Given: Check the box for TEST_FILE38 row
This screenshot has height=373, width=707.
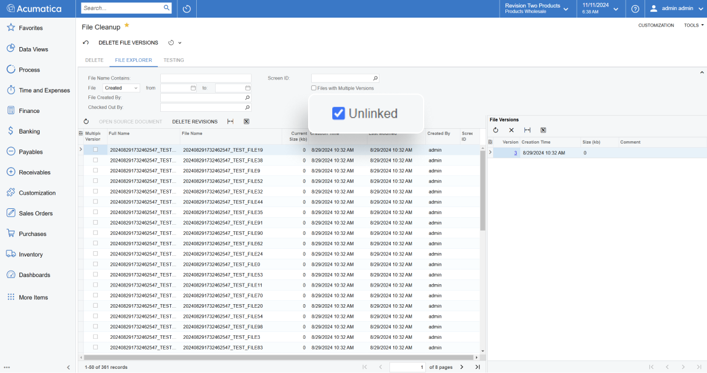Looking at the screenshot, I should click(x=95, y=160).
